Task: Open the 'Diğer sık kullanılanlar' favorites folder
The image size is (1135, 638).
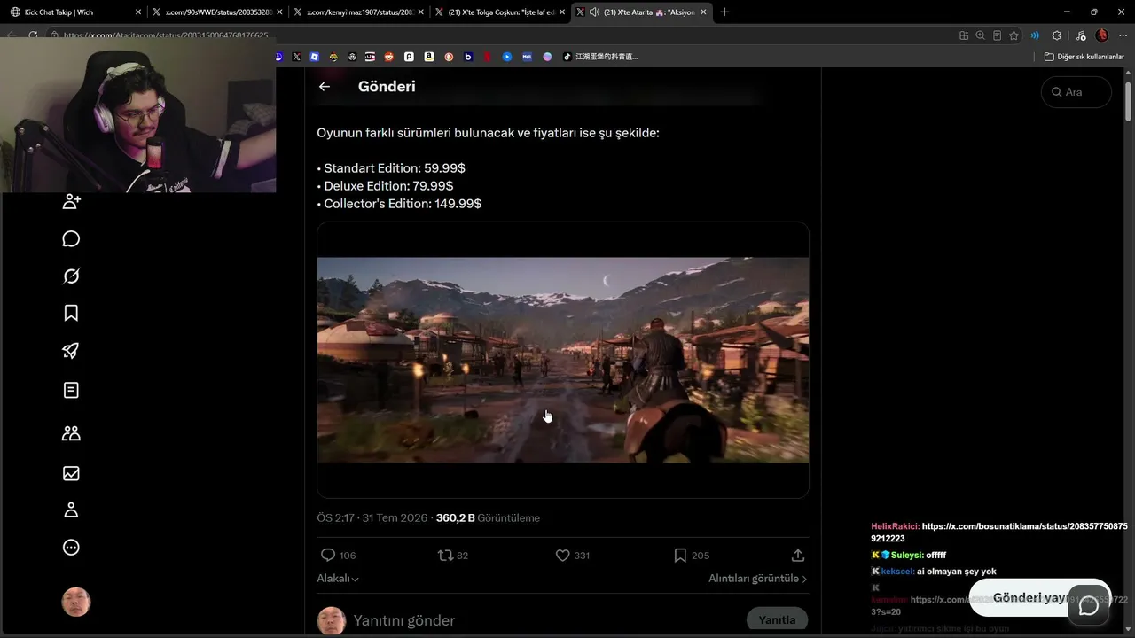Action: [x=1084, y=57]
